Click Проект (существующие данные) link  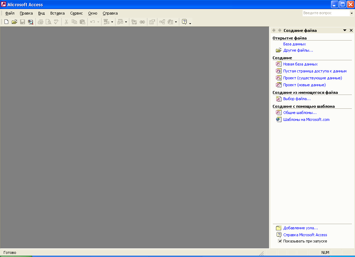click(312, 78)
